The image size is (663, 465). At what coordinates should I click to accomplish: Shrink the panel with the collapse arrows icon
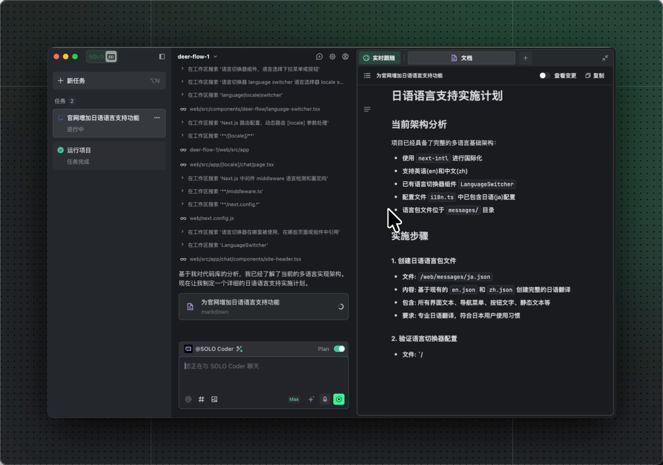tap(605, 58)
